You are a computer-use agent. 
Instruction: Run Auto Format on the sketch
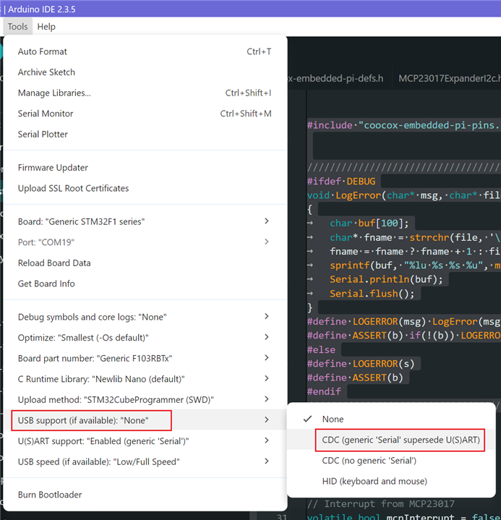pyautogui.click(x=43, y=51)
